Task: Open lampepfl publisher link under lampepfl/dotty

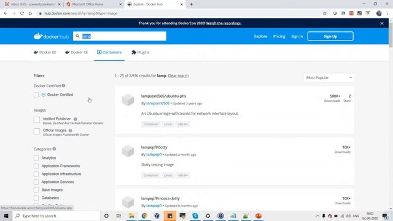Action: (154, 154)
